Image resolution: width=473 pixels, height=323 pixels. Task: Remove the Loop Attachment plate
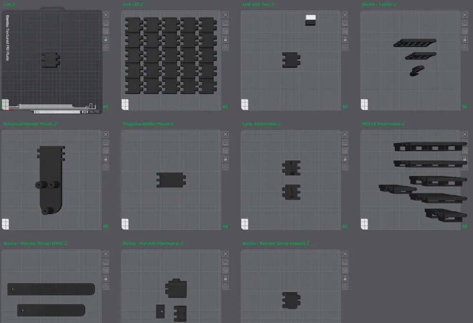(x=345, y=134)
